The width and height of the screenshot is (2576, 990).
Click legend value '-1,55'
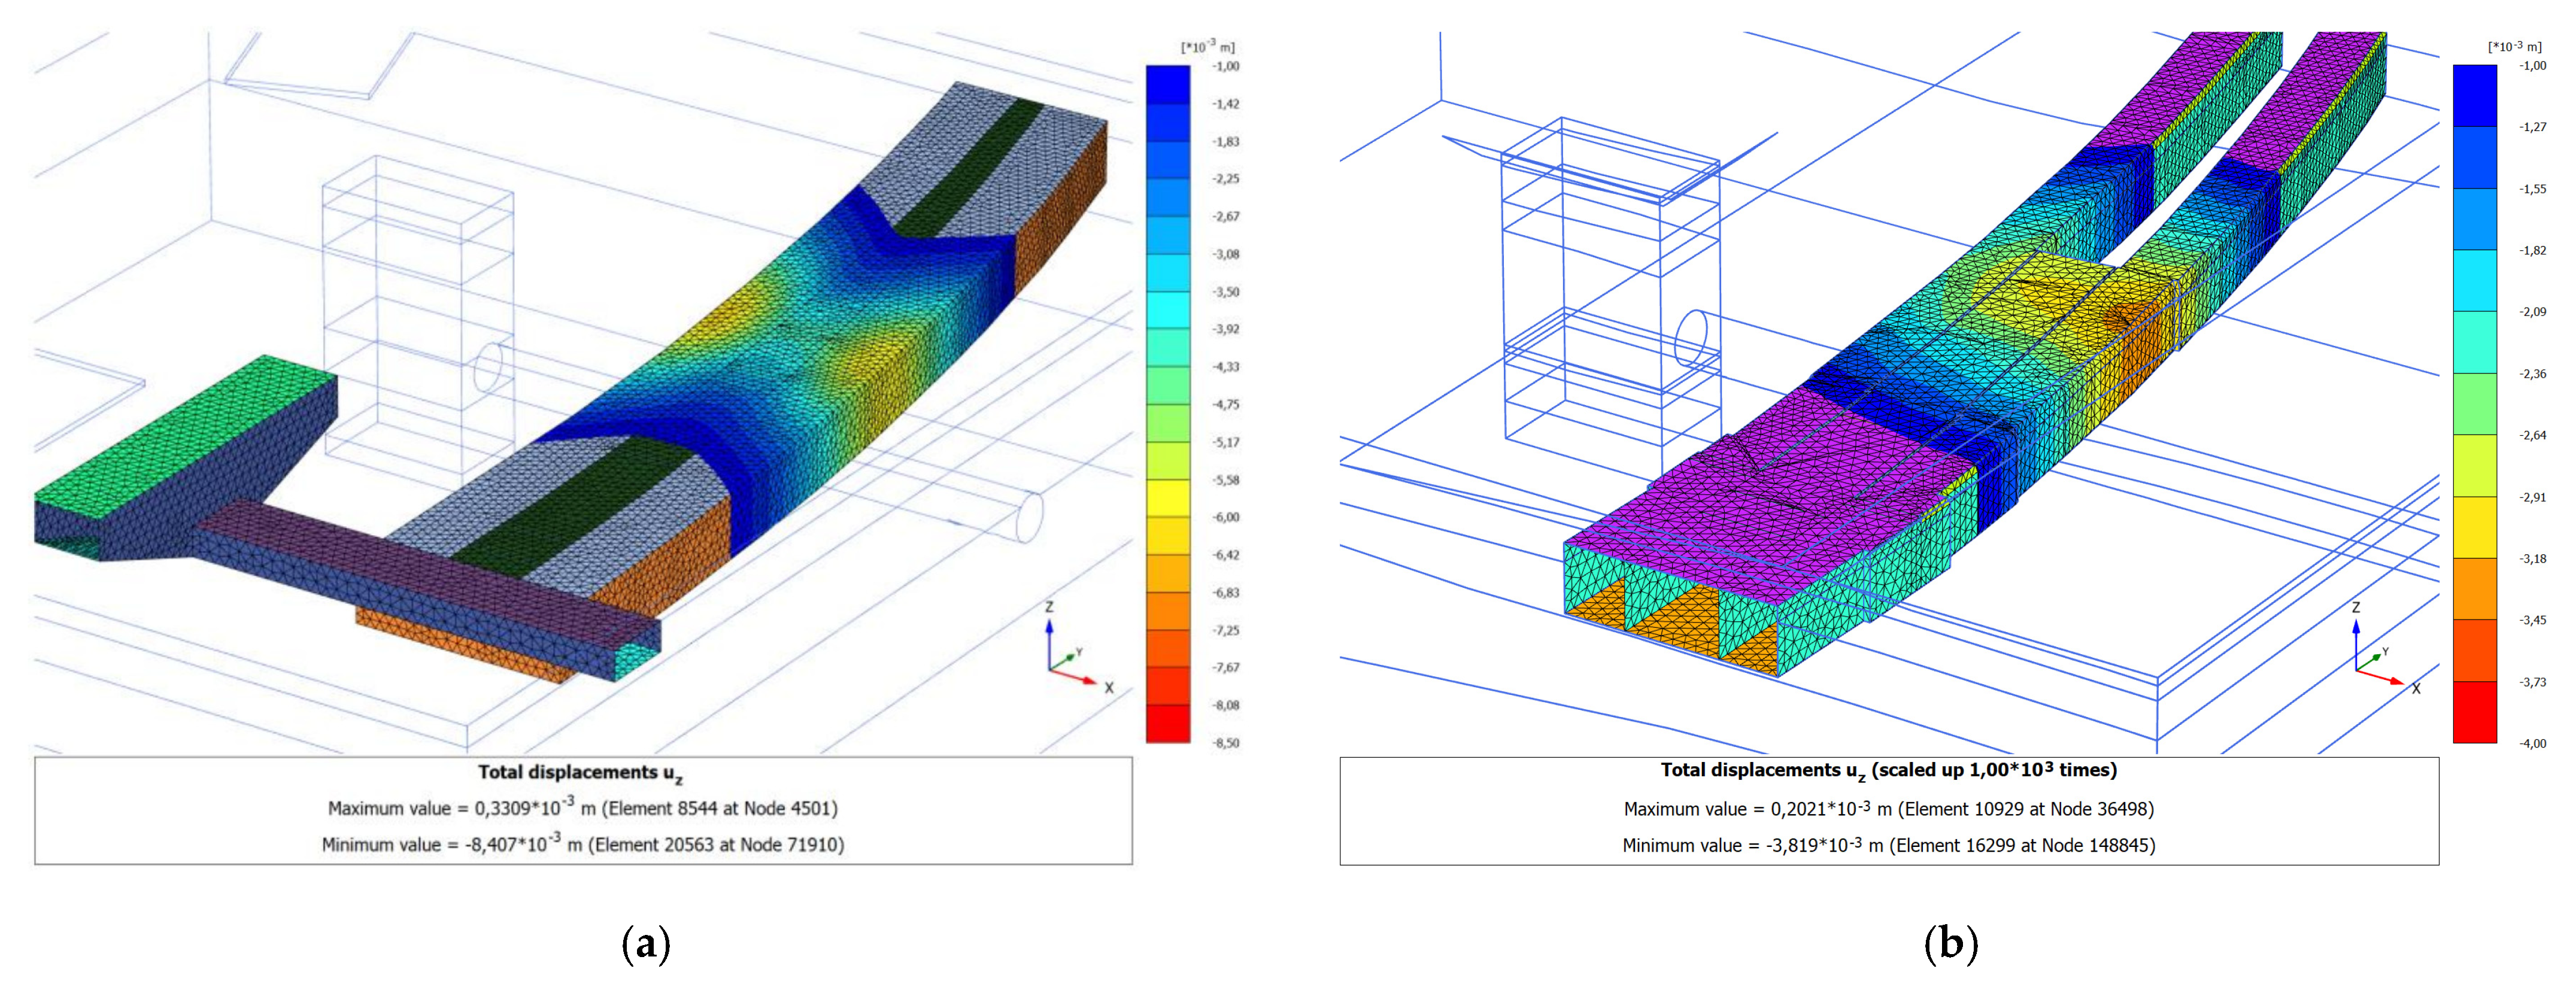[2533, 189]
